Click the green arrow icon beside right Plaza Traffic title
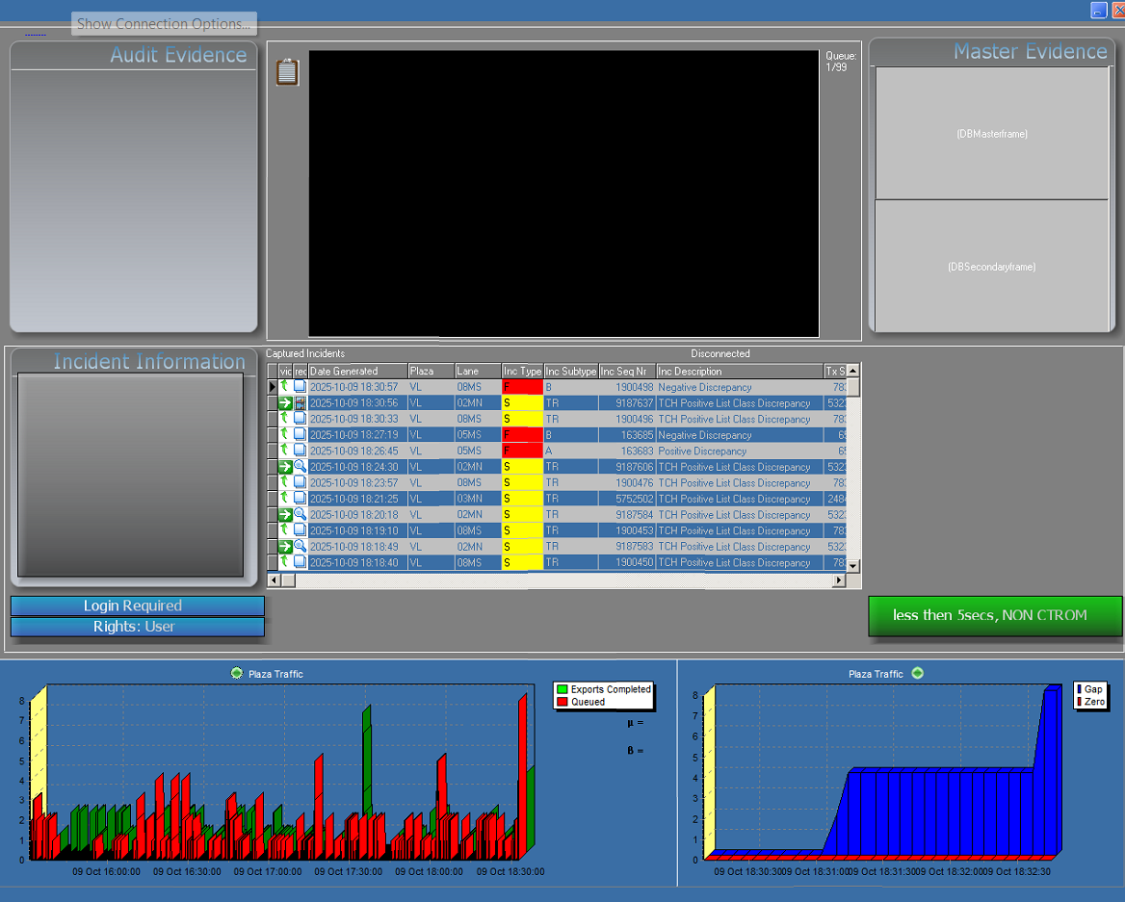Viewport: 1125px width, 902px height. 917,673
